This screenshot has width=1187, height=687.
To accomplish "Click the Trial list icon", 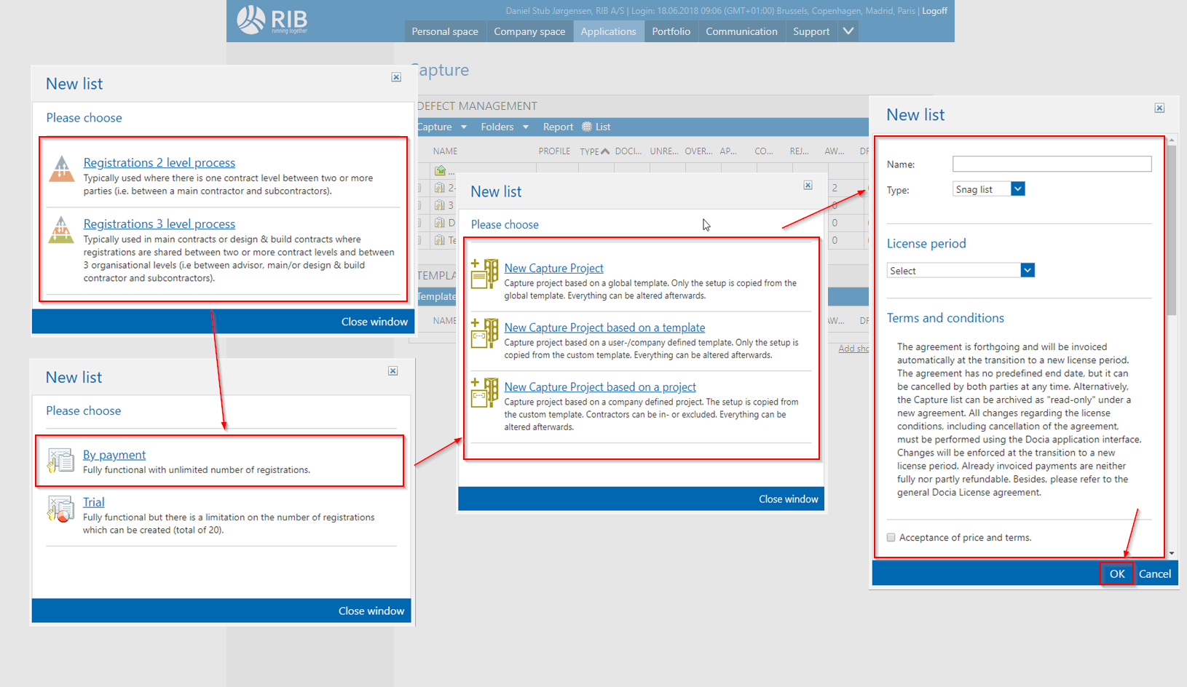I will [60, 509].
